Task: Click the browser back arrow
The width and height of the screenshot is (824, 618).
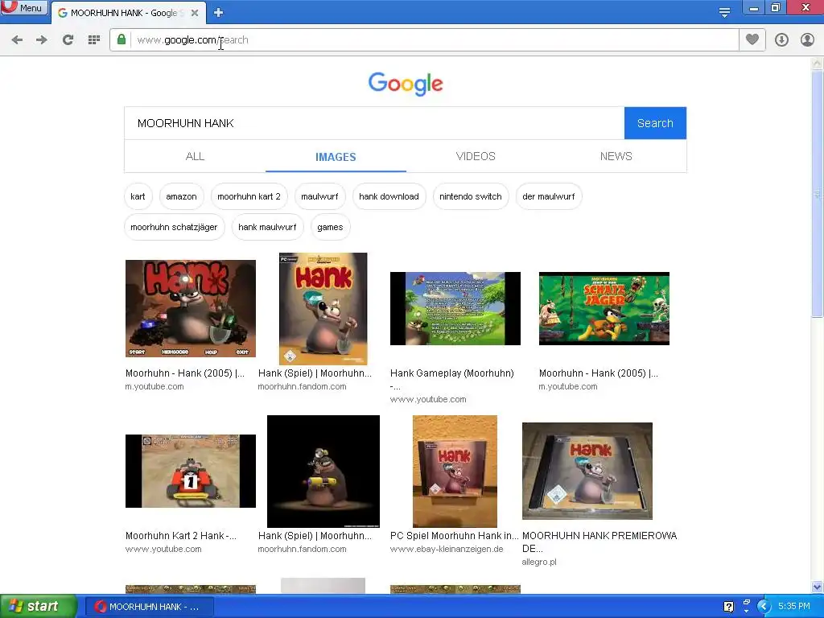Action: tap(17, 40)
